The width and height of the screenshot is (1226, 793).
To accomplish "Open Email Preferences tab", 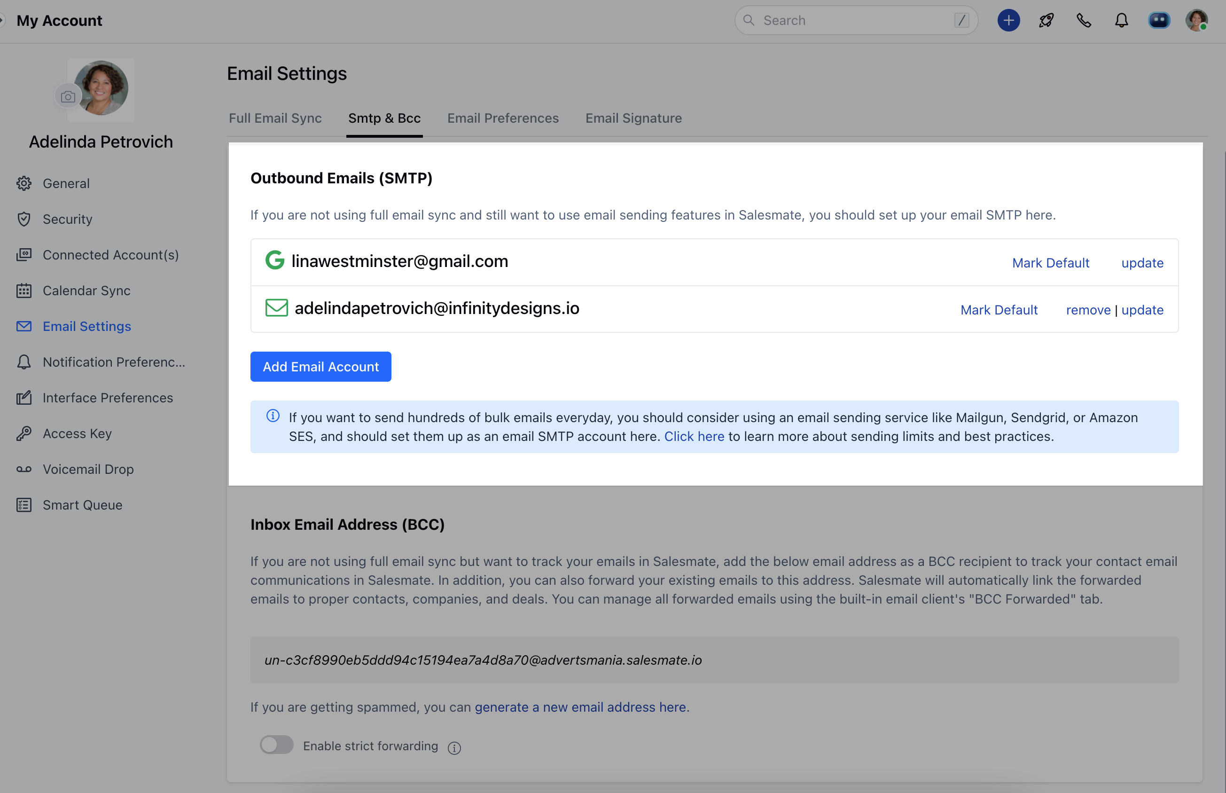I will coord(502,118).
